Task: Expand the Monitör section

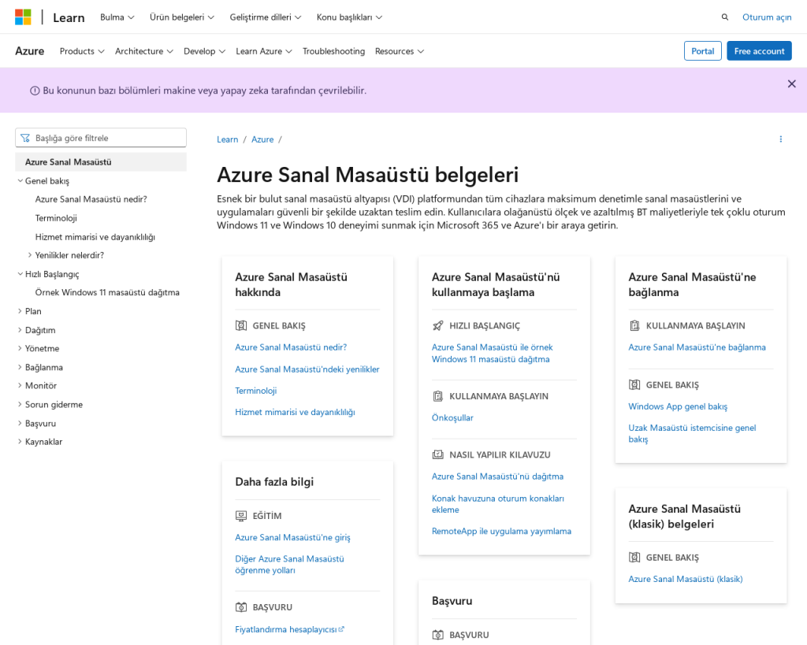Action: pyautogui.click(x=37, y=386)
